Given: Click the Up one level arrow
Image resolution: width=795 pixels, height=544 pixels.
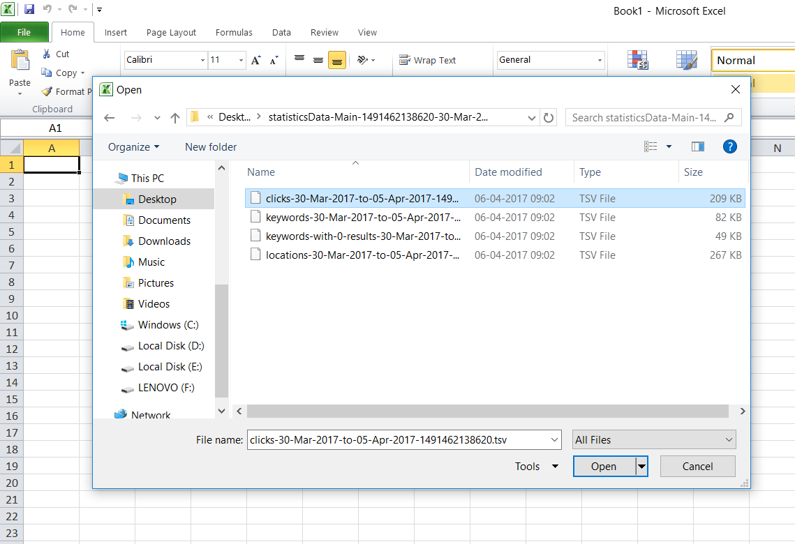Looking at the screenshot, I should pyautogui.click(x=175, y=118).
